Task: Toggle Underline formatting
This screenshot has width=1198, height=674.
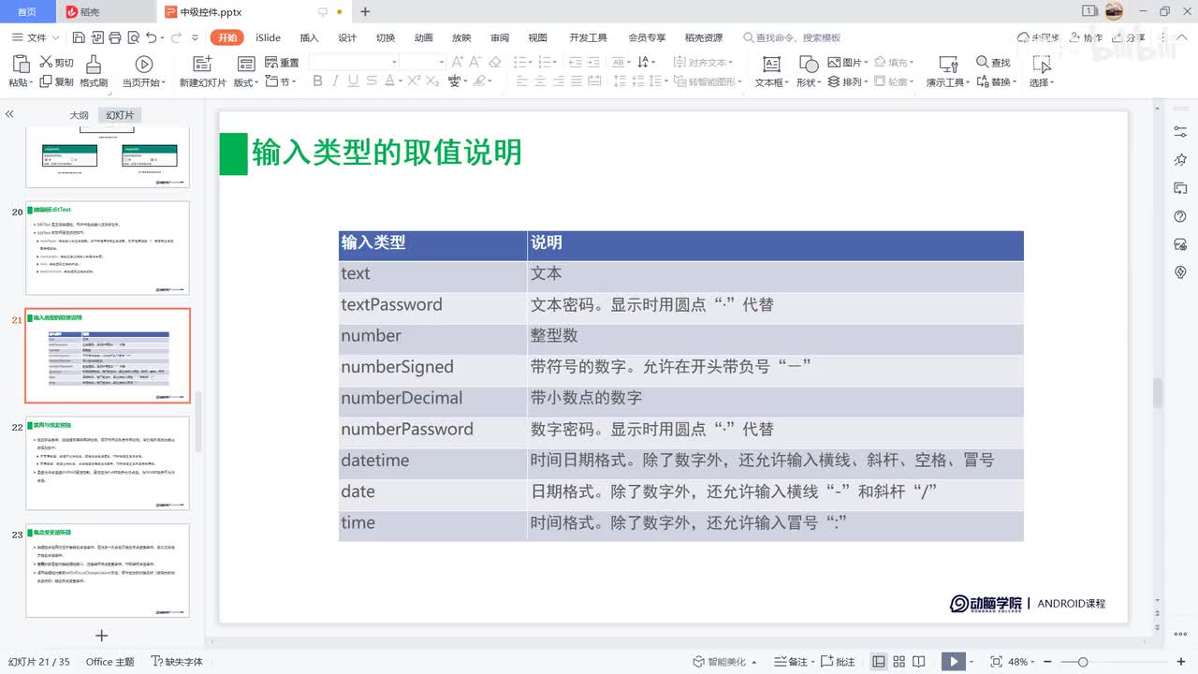Action: click(x=355, y=81)
